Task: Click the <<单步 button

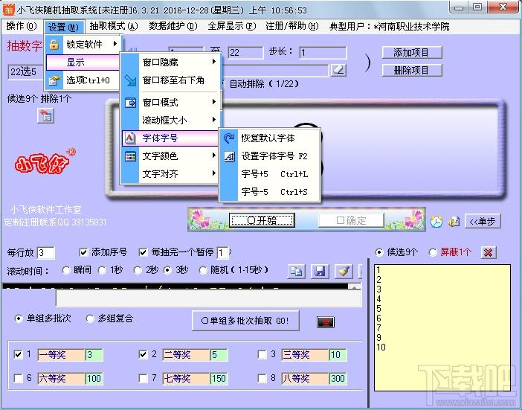Action: coord(483,221)
